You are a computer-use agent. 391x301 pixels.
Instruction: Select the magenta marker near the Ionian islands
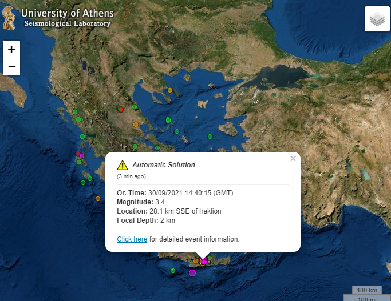tap(82, 156)
